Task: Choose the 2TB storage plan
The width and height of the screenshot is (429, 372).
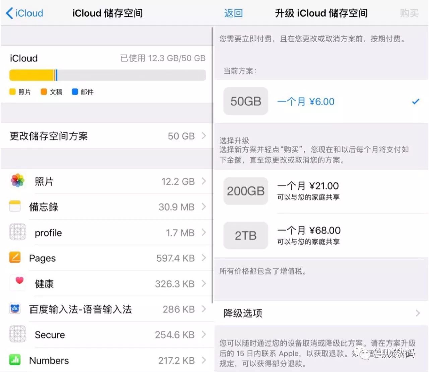Action: (321, 235)
